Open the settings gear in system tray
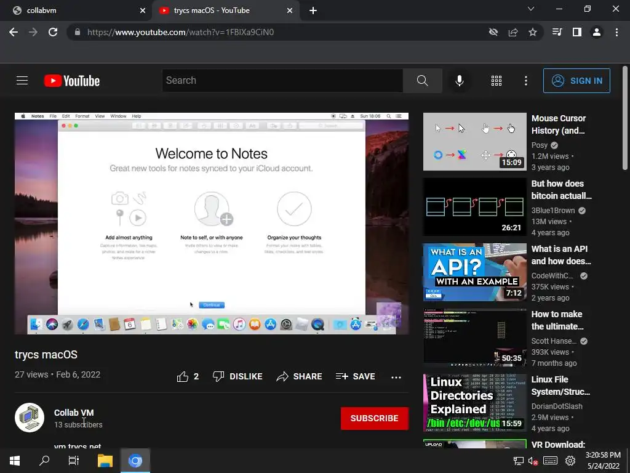The height and width of the screenshot is (473, 630). [570, 461]
